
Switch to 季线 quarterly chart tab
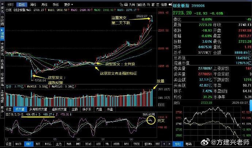[56, 4]
